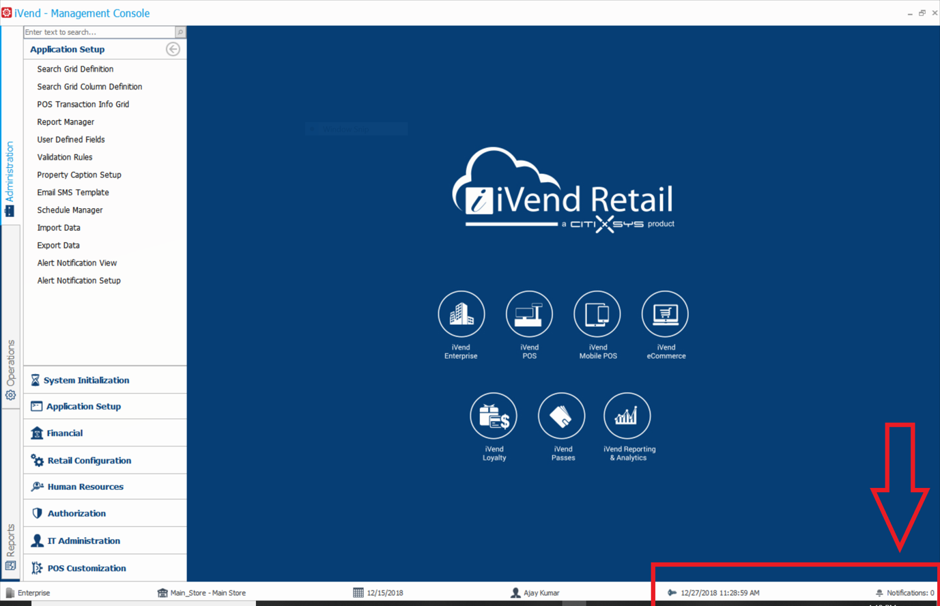Screen dimensions: 940x606
Task: Click the Authorization shield icon
Action: (37, 513)
